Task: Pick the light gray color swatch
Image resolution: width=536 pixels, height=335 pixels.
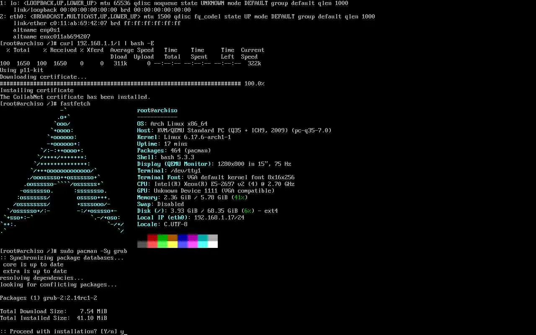Action: [x=213, y=238]
